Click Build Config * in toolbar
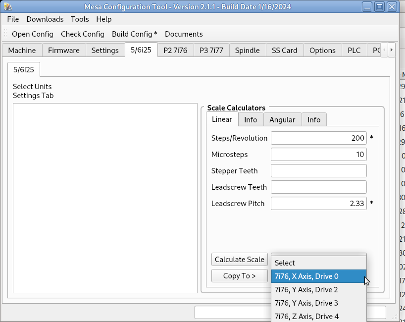405x322 pixels. (x=135, y=34)
